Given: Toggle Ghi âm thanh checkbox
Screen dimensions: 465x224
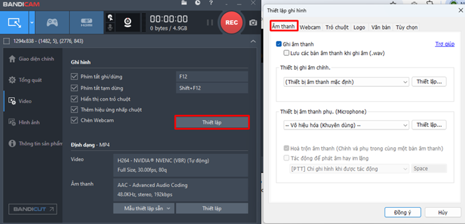Looking at the screenshot, I should click(278, 44).
